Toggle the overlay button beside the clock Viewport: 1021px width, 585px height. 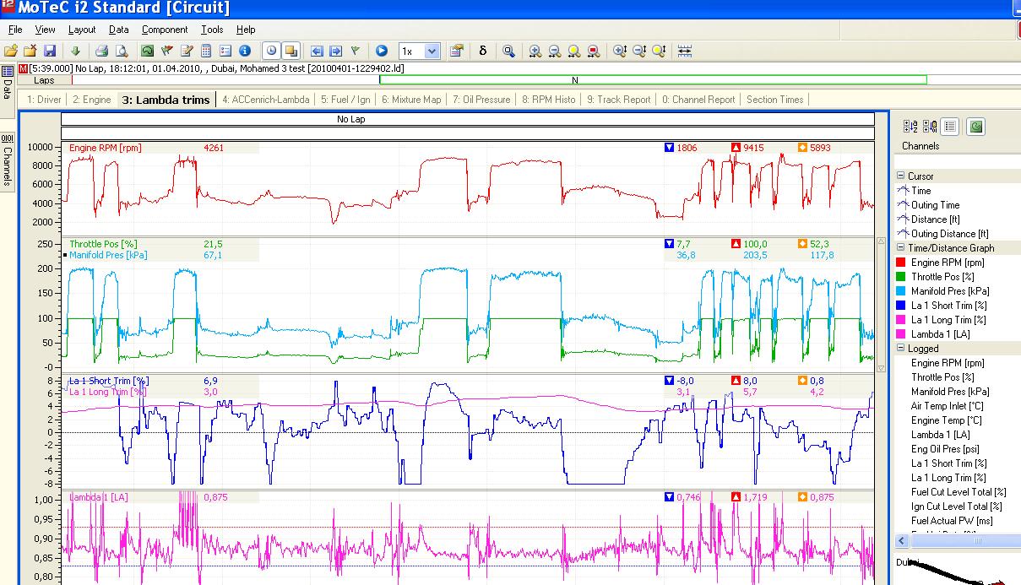click(291, 51)
